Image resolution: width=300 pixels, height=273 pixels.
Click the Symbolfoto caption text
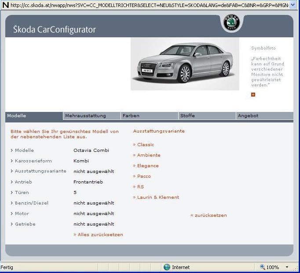(x=263, y=48)
